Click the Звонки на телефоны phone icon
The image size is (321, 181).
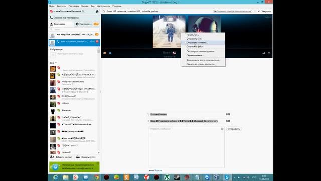(x=51, y=18)
